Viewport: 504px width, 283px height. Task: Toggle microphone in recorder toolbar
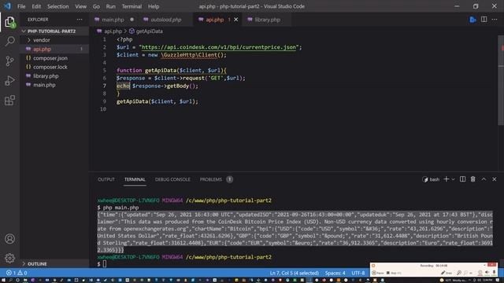[495, 273]
